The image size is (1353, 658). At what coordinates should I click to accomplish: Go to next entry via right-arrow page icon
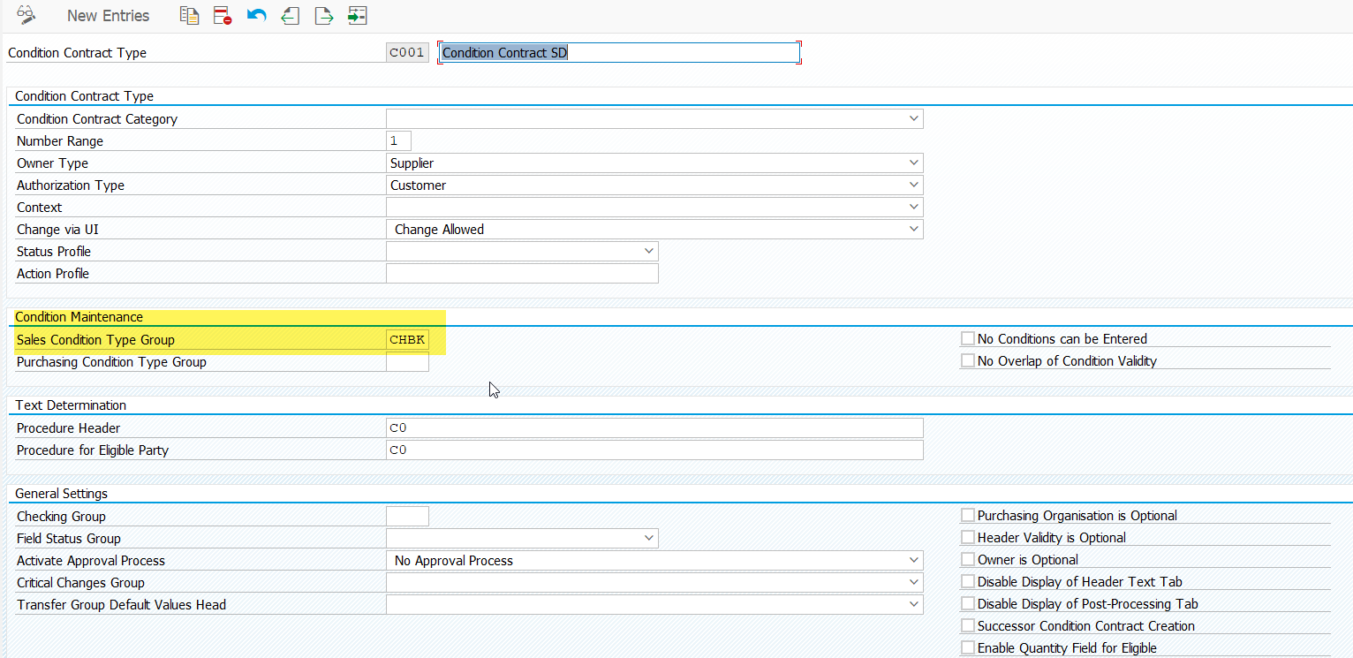[x=323, y=15]
